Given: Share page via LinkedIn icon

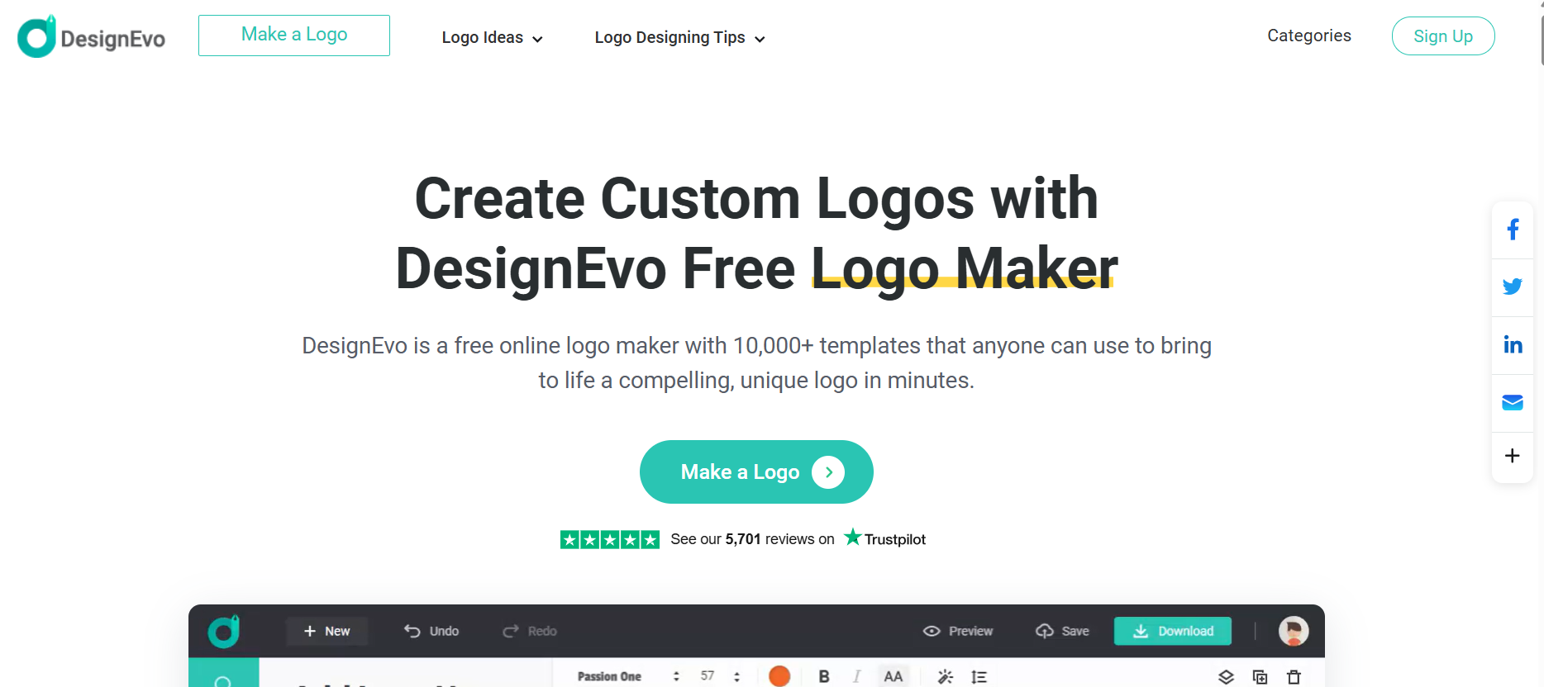Looking at the screenshot, I should coord(1513,345).
